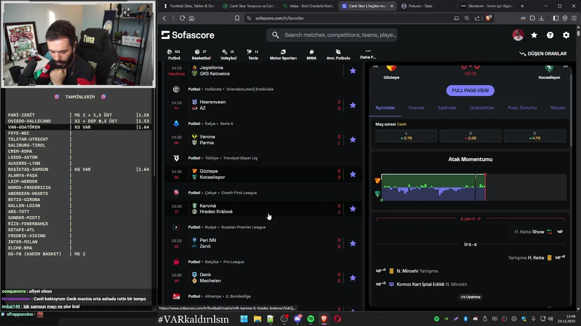The width and height of the screenshot is (581, 326).
Task: Open the Voleybol sport category
Action: 228,54
